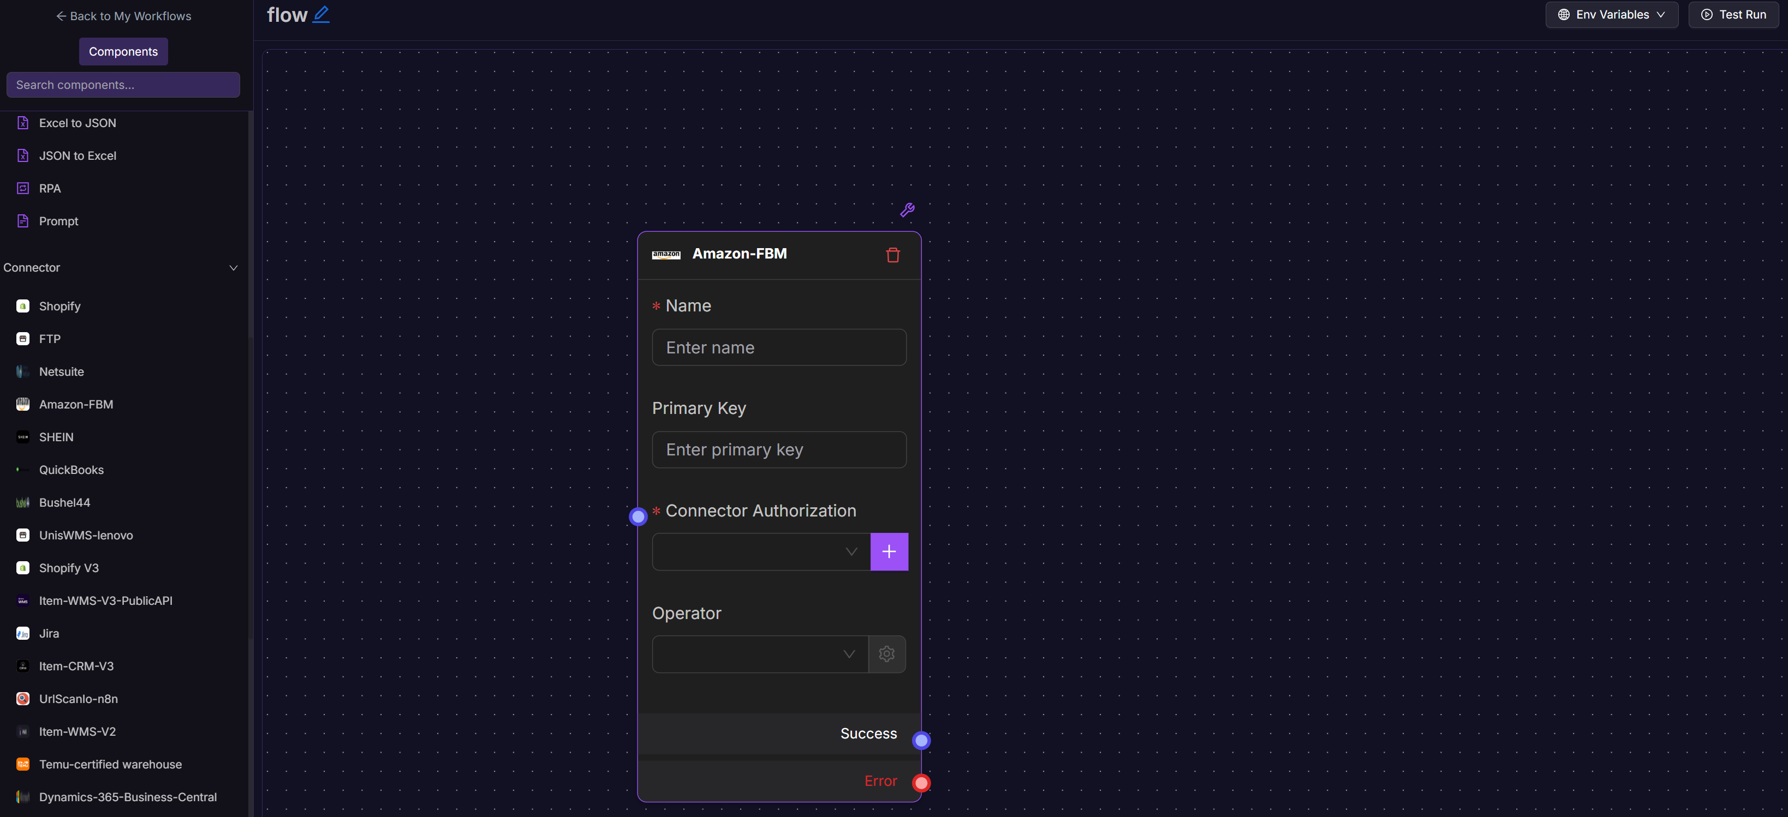The width and height of the screenshot is (1788, 817).
Task: Click the RPA component icon
Action: pos(23,188)
